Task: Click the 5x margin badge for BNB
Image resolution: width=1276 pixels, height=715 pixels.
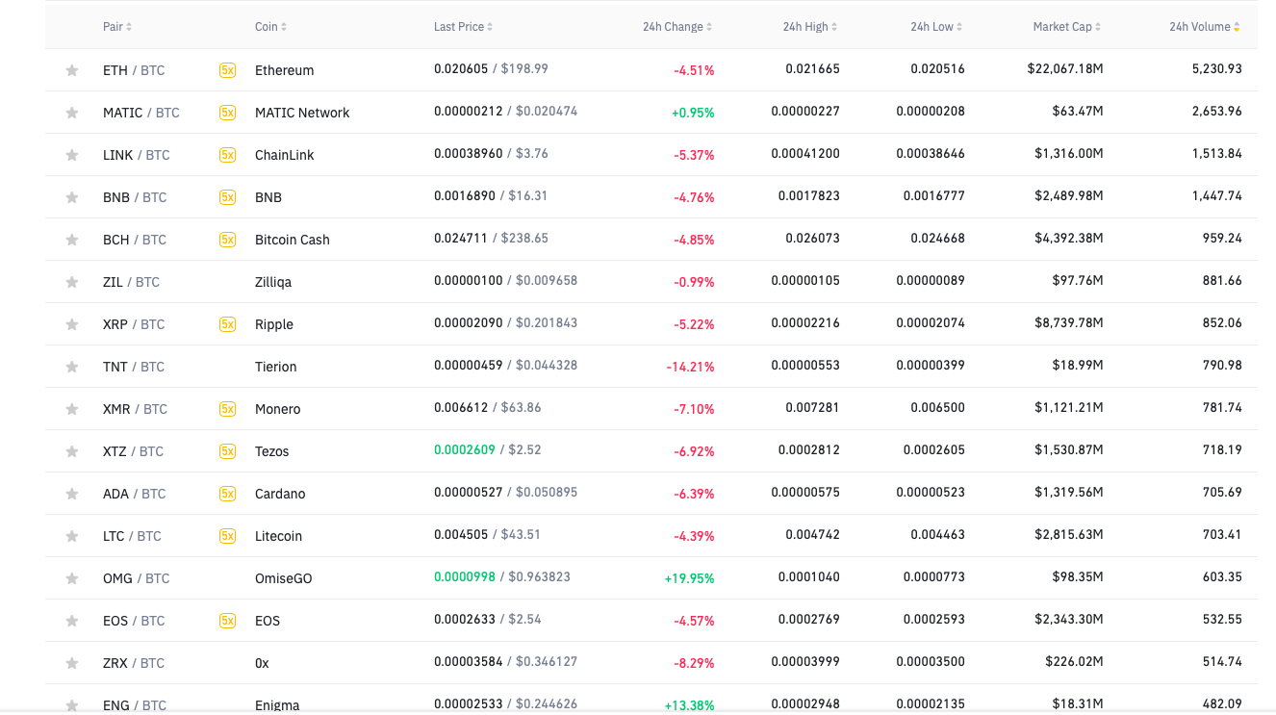Action: pos(227,197)
